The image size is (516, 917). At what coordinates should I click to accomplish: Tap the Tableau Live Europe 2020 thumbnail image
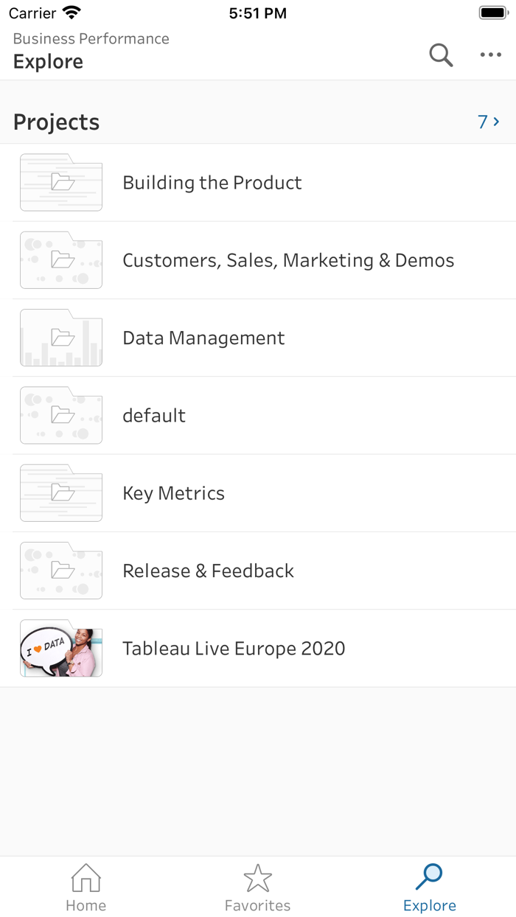[61, 649]
